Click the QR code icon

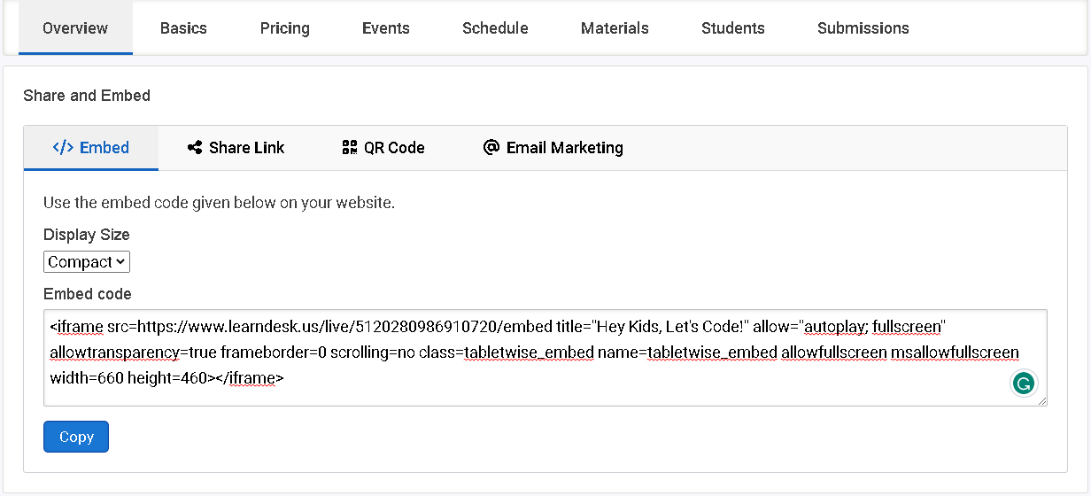click(349, 148)
